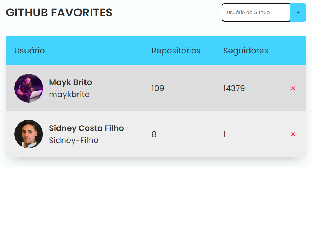Select Mayk Brito's follower count 14379

234,88
